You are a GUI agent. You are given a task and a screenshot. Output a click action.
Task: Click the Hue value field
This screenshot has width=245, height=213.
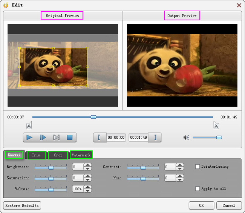[170, 178]
